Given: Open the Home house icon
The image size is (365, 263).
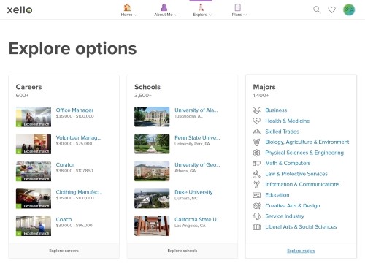Looking at the screenshot, I should 127,7.
